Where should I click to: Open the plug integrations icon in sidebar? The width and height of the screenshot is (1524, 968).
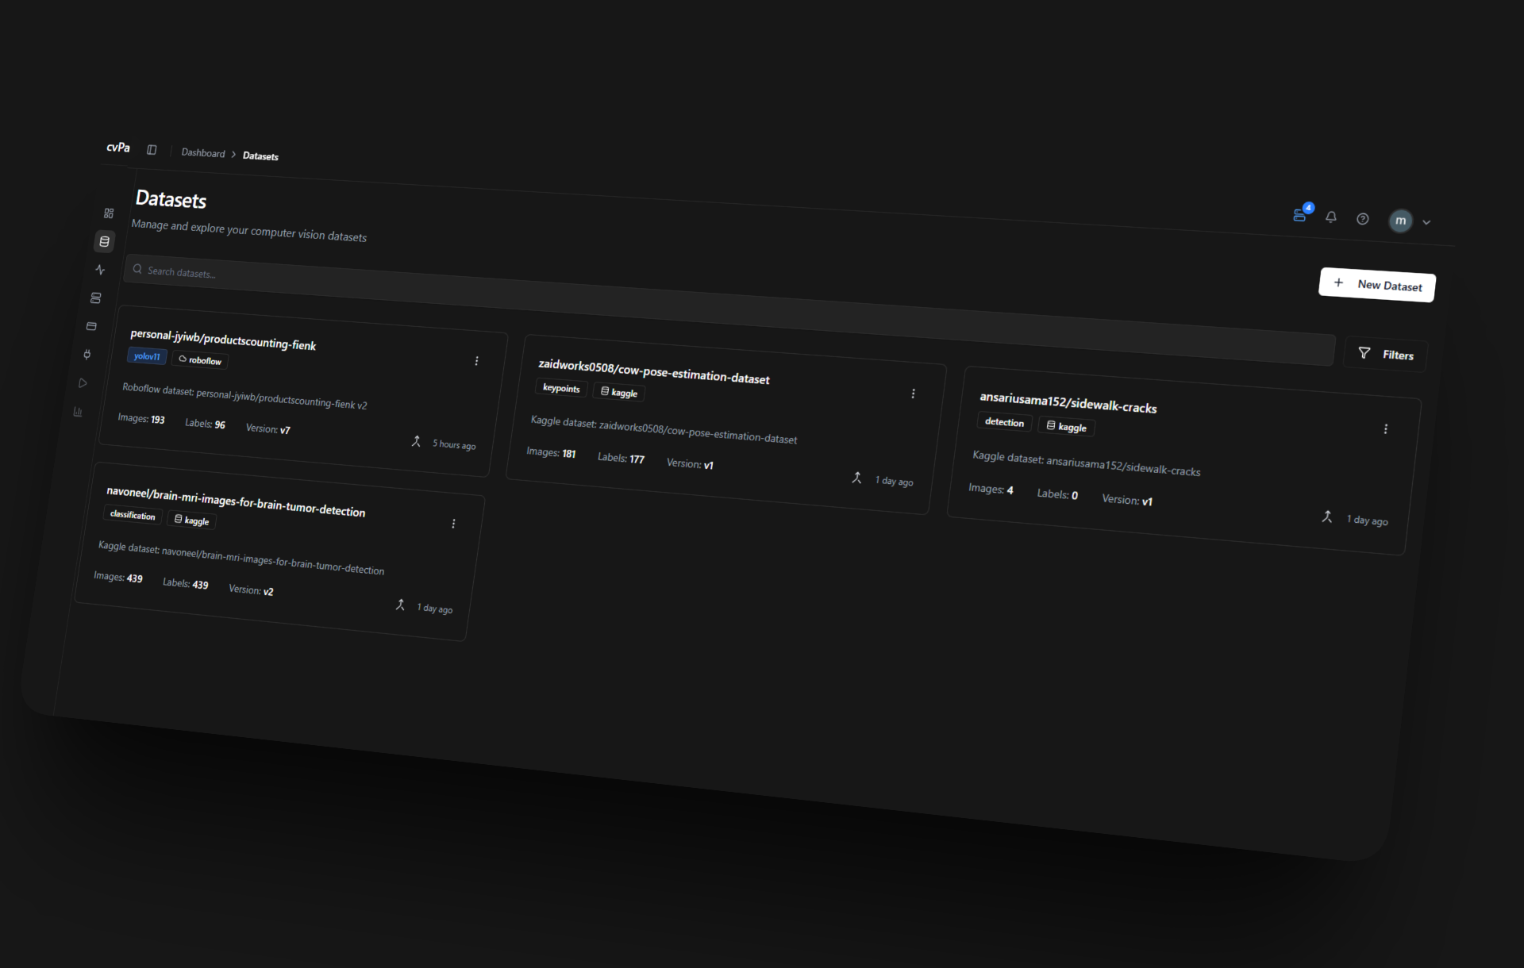click(87, 355)
